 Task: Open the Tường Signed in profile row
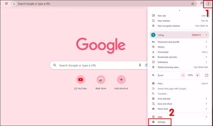click(x=180, y=35)
